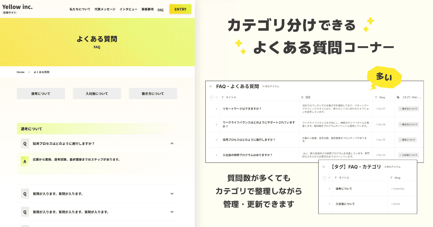The height and width of the screenshot is (227, 433).
Task: Click the tag icon in the 【タグ】FAQ column header
Action: pyautogui.click(x=398, y=97)
